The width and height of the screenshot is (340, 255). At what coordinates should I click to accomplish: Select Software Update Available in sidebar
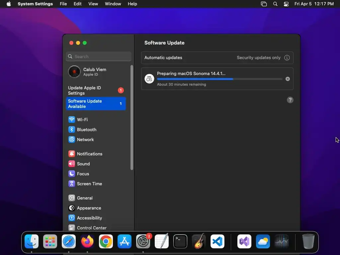(96, 104)
